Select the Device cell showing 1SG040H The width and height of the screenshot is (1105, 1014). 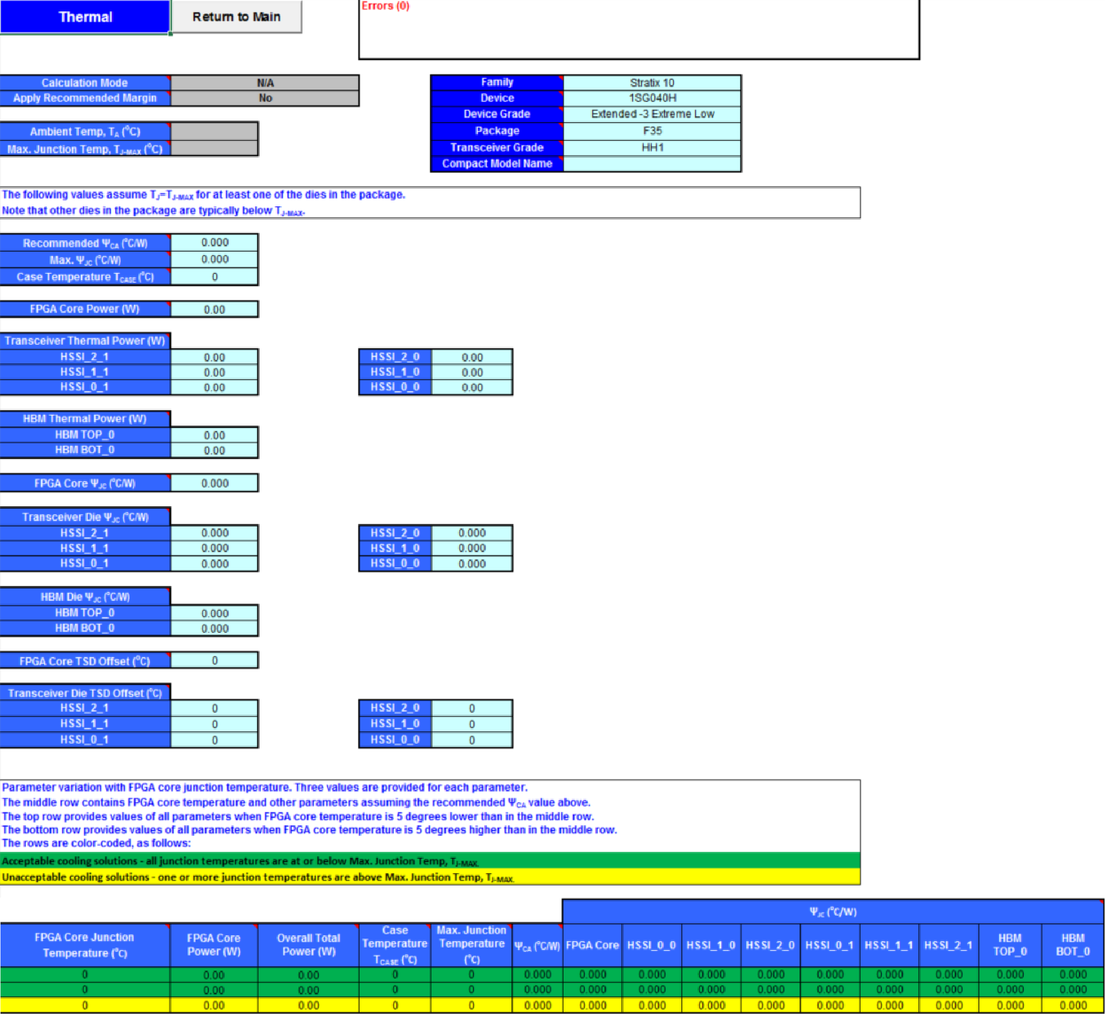(x=652, y=98)
